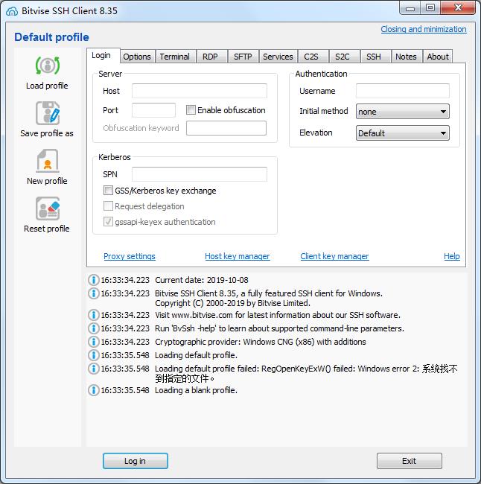Enable obfuscation checkbox
The image size is (481, 484).
pos(191,110)
